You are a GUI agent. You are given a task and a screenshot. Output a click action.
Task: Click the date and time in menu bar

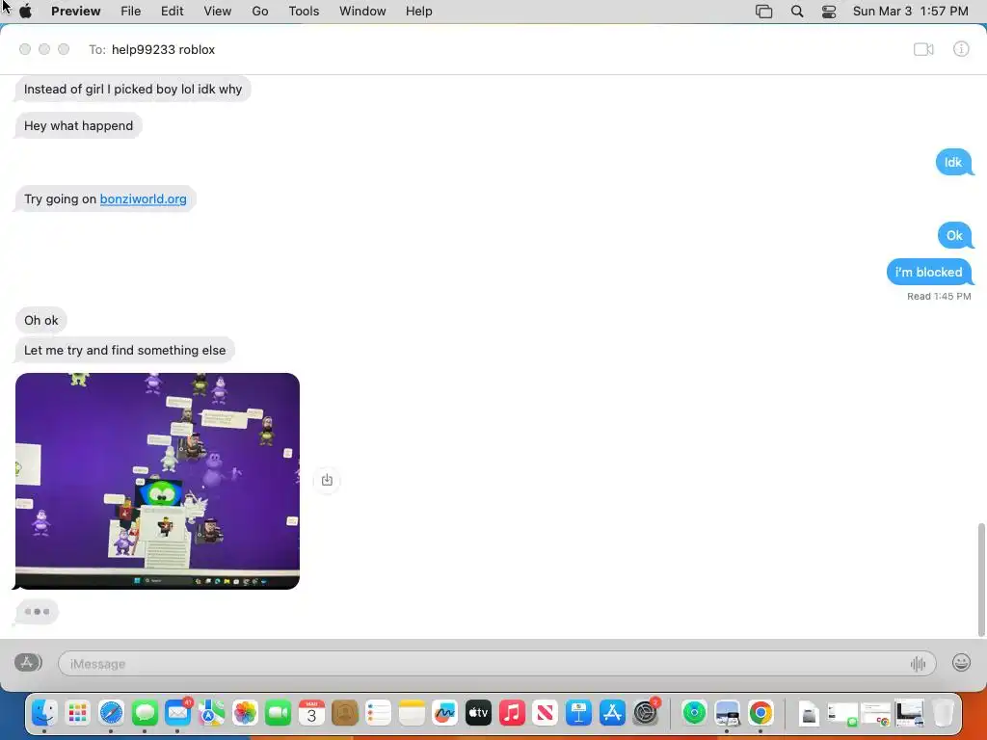click(x=910, y=12)
